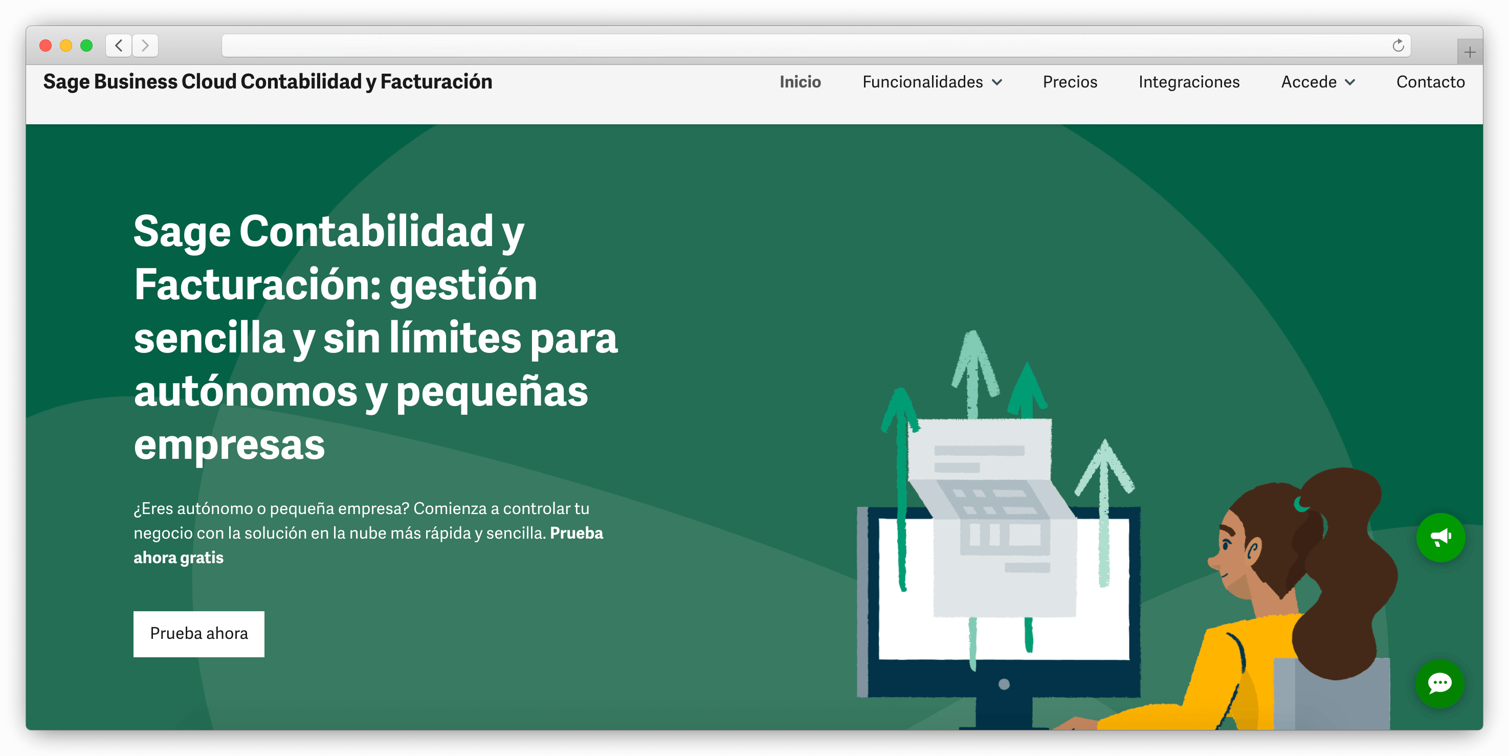Click the browser forward arrow
This screenshot has width=1509, height=756.
pos(145,45)
